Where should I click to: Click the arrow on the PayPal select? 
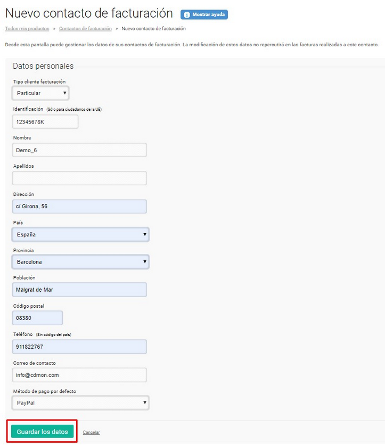pyautogui.click(x=145, y=402)
